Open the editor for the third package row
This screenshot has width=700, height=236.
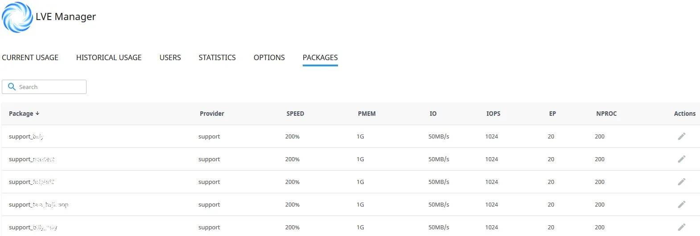[681, 182]
